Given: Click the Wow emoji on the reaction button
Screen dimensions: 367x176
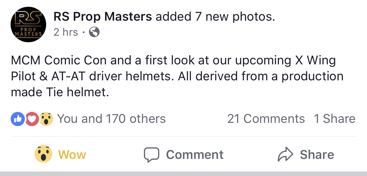Looking at the screenshot, I should tap(43, 154).
